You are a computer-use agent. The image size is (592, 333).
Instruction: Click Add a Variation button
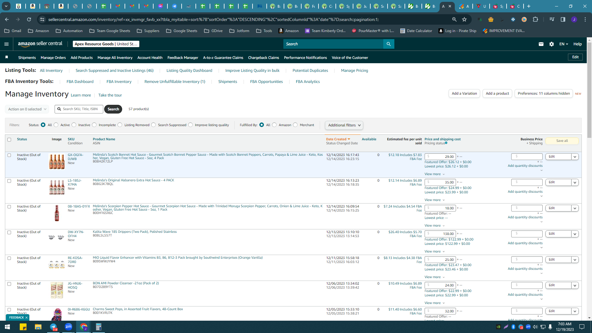coord(464,93)
